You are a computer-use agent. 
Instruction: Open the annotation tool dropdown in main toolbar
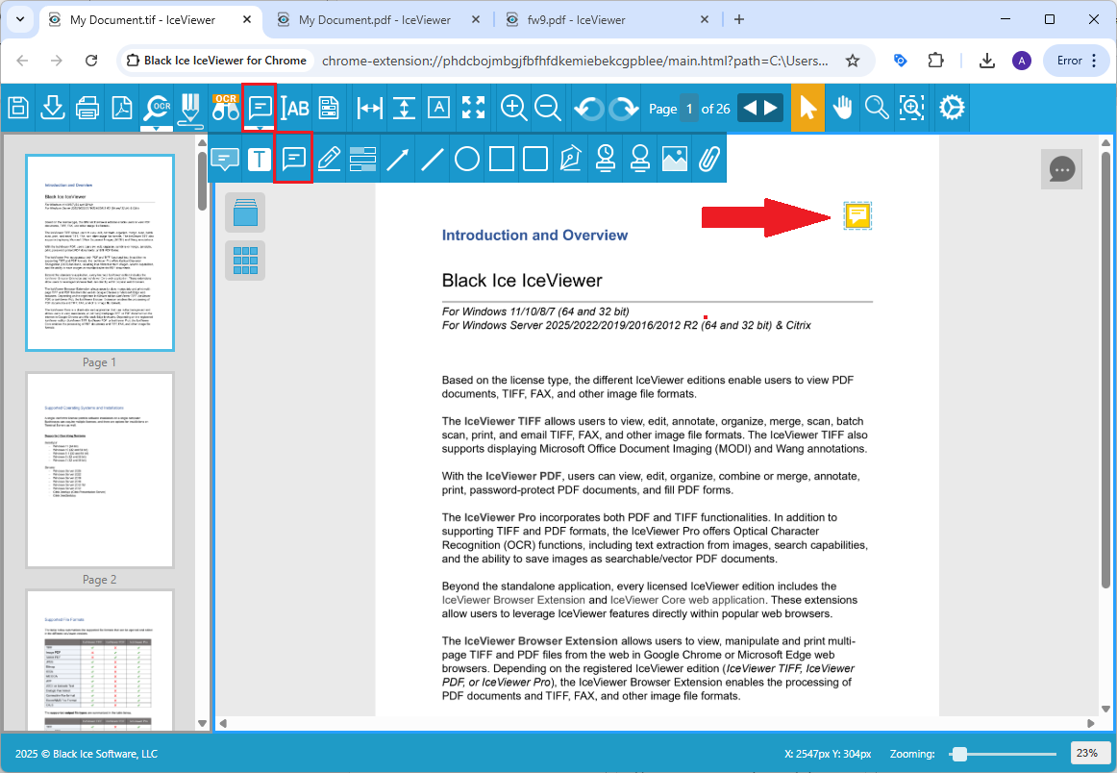point(260,109)
